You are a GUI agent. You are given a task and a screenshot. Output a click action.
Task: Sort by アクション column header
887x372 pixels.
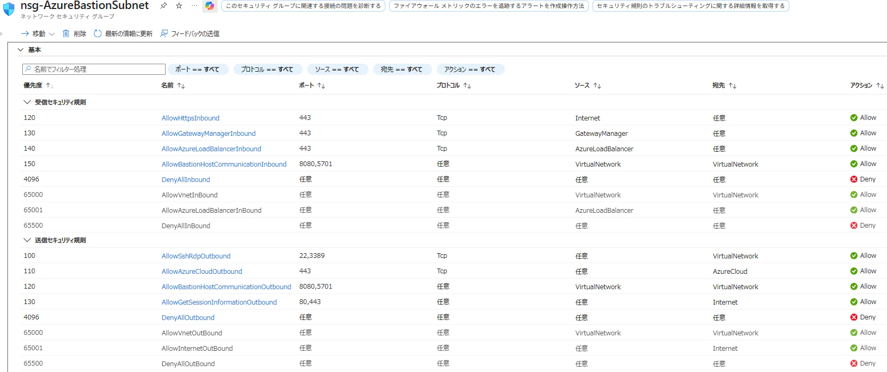point(867,85)
